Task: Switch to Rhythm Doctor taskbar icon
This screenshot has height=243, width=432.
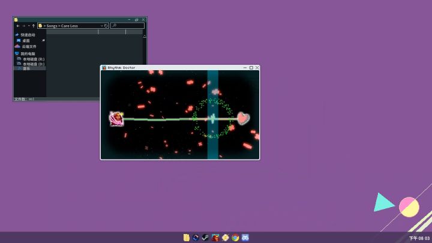Action: point(215,238)
